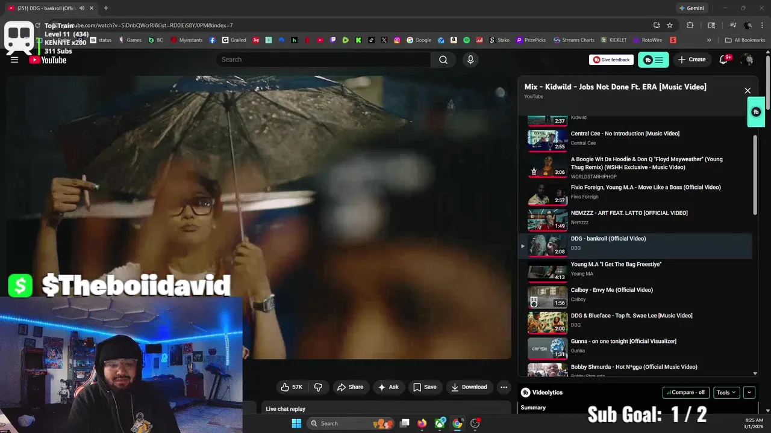Viewport: 771px width, 433px height.
Task: Open Chrome extensions puzzle icon
Action: coord(690,25)
